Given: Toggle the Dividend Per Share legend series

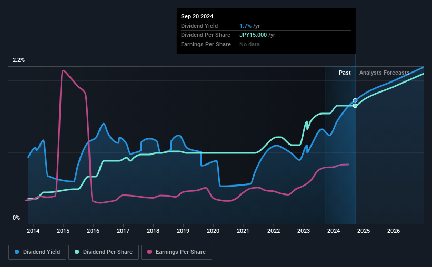Looking at the screenshot, I should [104, 252].
